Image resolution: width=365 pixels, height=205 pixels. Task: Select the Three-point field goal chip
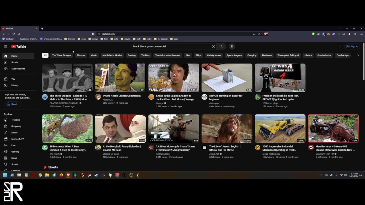[288, 55]
